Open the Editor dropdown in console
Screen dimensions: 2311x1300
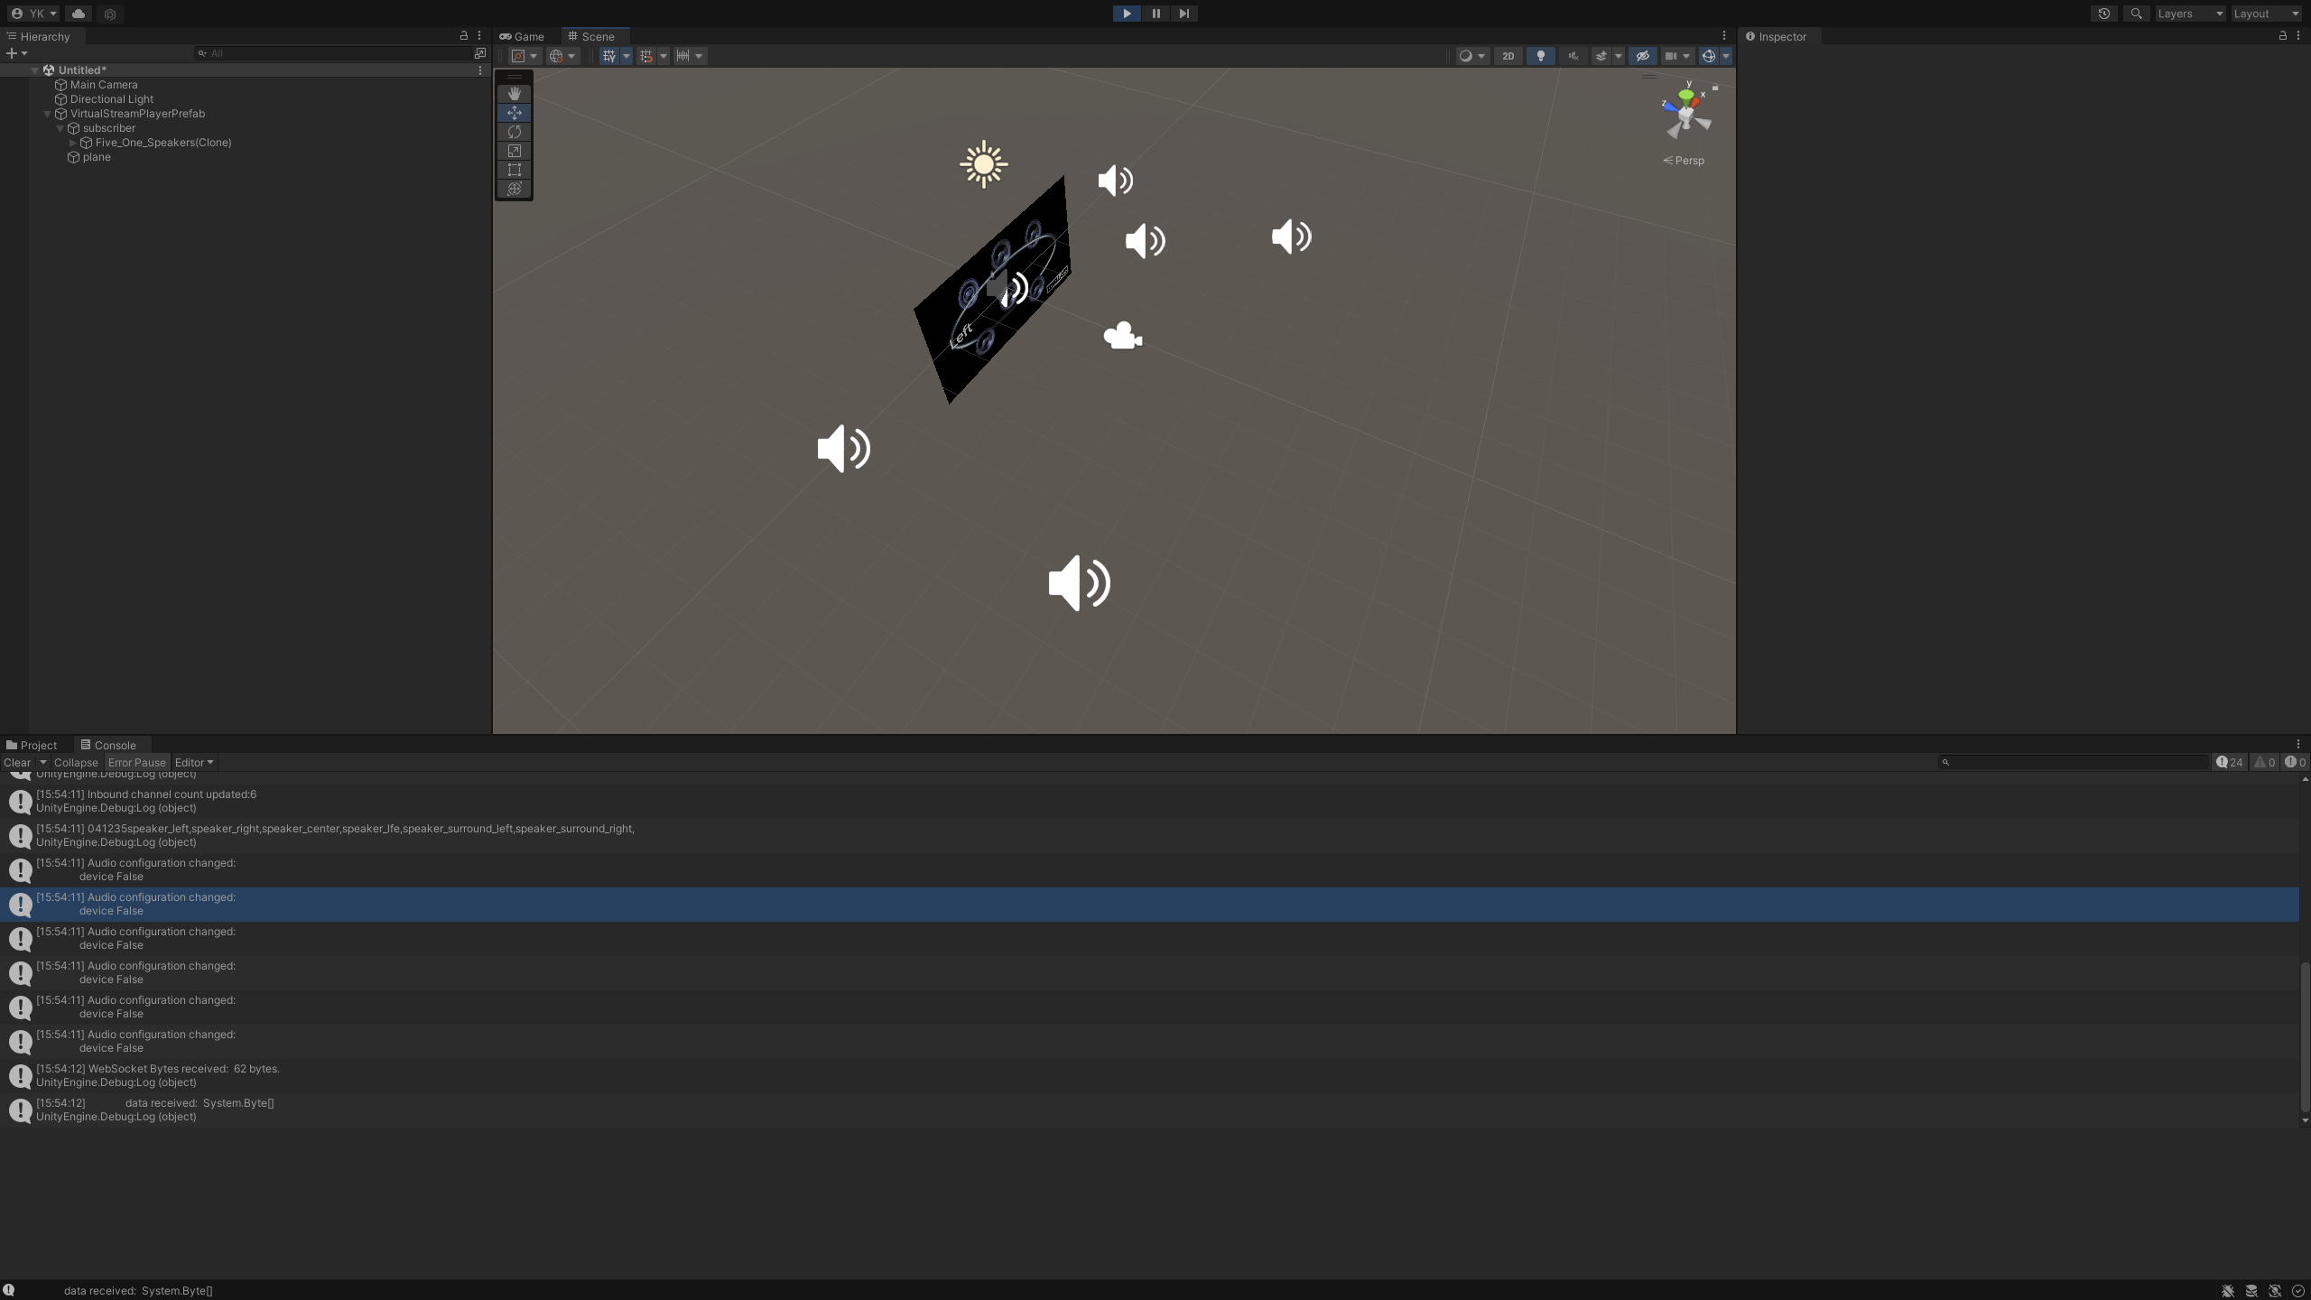pos(193,763)
